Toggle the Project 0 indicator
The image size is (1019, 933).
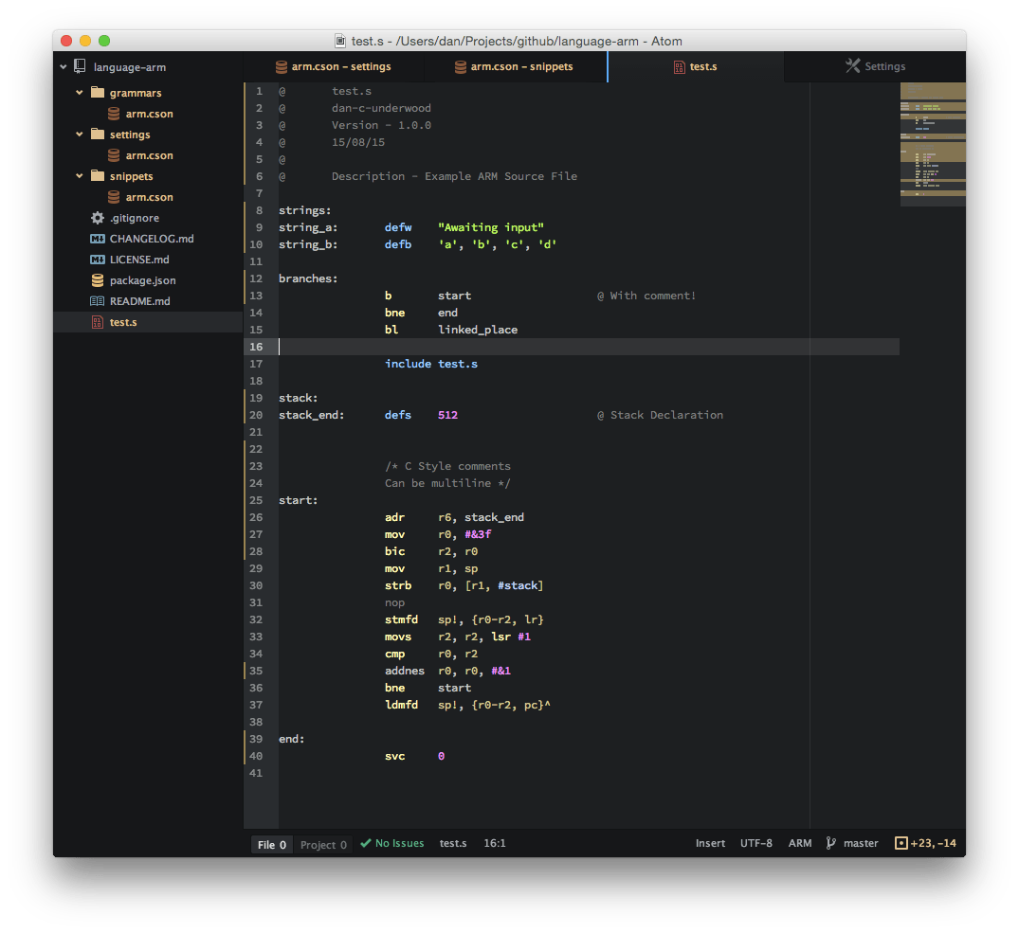coord(323,843)
